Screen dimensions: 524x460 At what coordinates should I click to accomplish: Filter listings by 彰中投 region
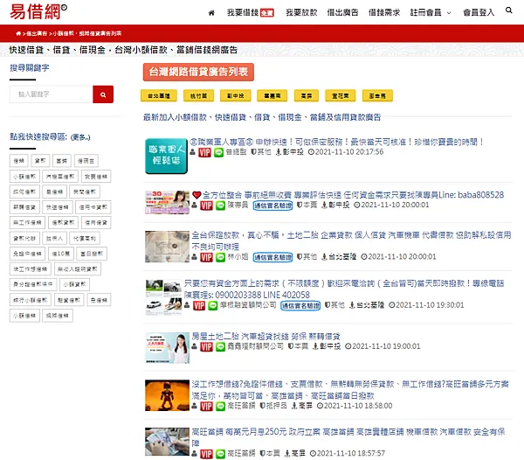(x=235, y=95)
